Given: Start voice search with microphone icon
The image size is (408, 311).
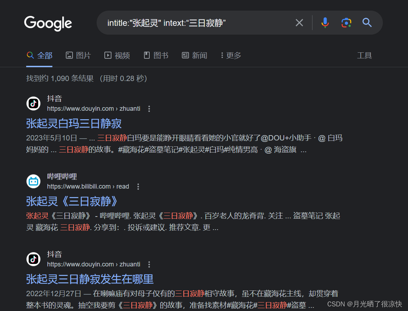Looking at the screenshot, I should (x=325, y=23).
